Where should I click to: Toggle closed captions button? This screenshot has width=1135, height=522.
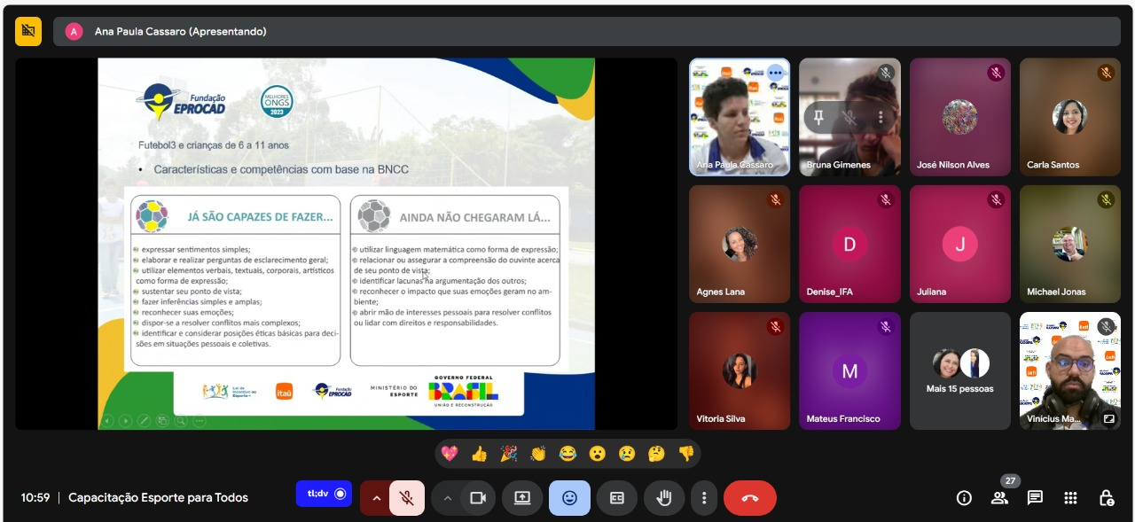[x=616, y=498]
